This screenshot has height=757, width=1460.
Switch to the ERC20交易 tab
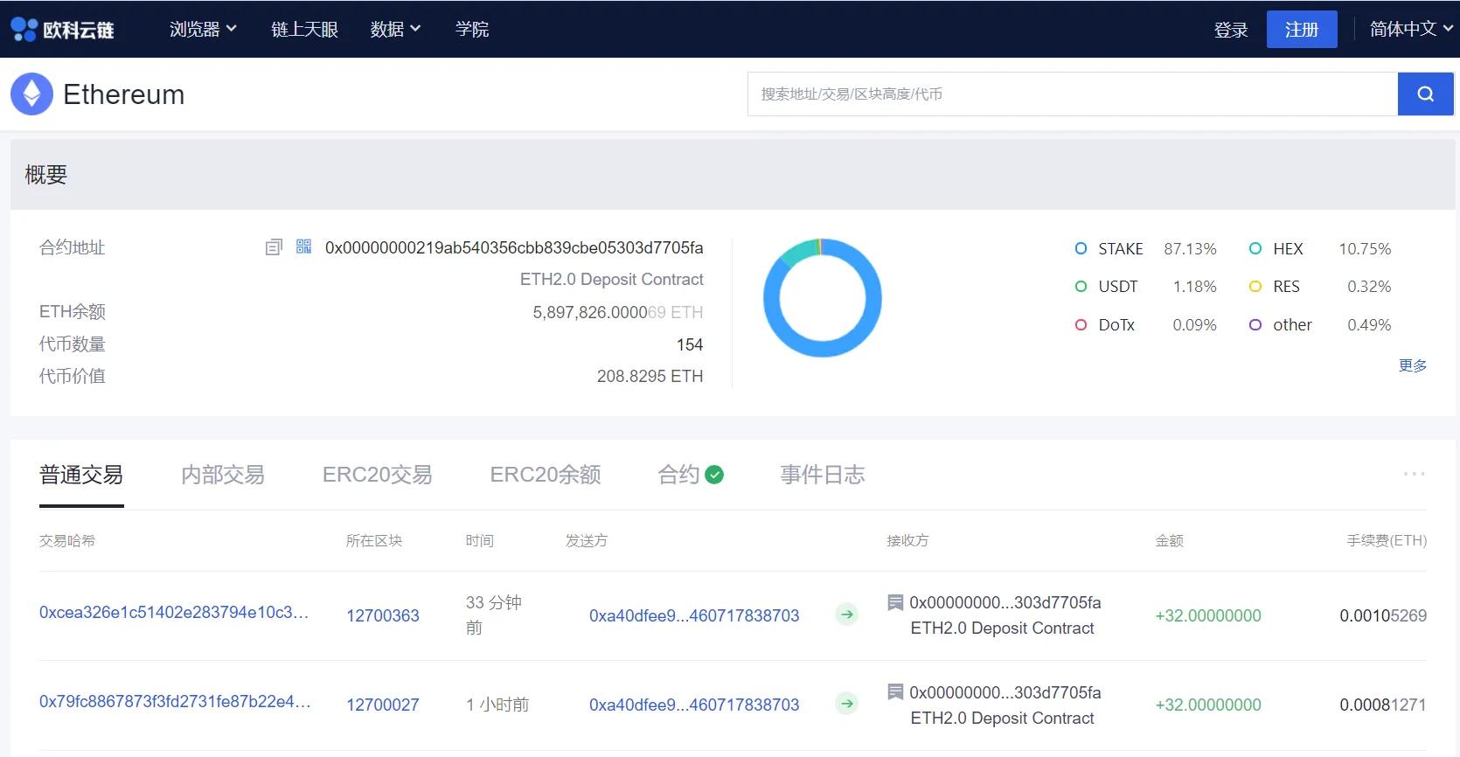[378, 475]
